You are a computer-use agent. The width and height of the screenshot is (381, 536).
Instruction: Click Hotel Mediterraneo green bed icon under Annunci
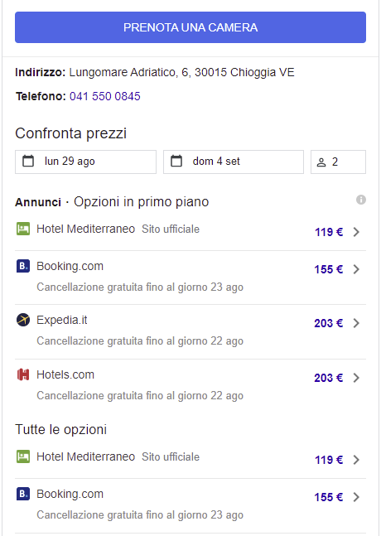[23, 229]
